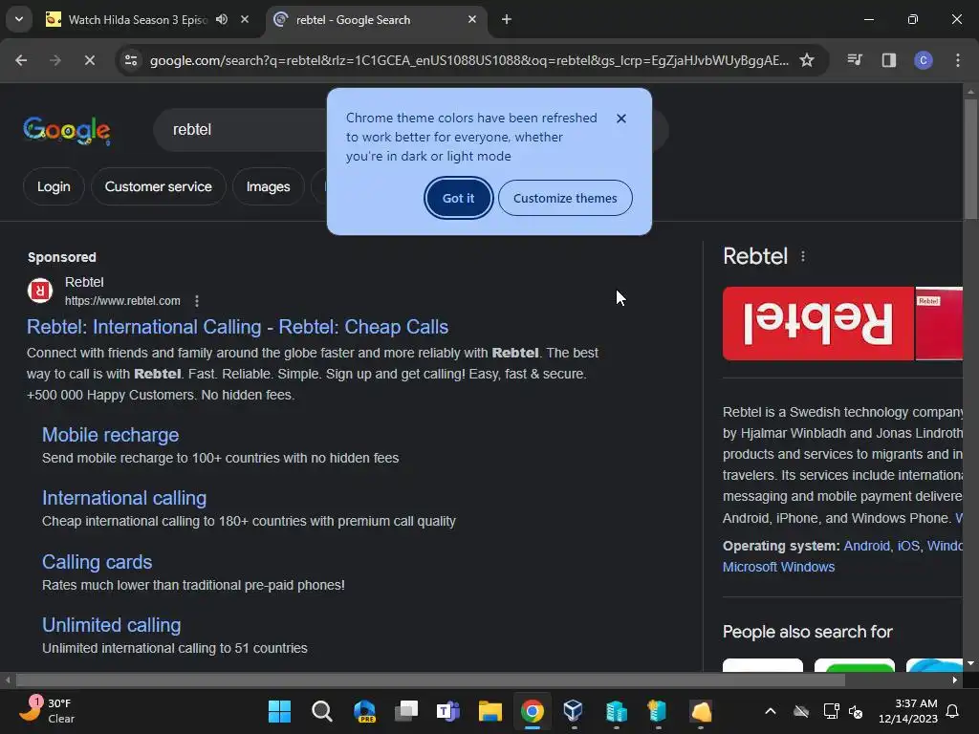Select the Customer service filter chip
The width and height of the screenshot is (979, 734).
(158, 186)
